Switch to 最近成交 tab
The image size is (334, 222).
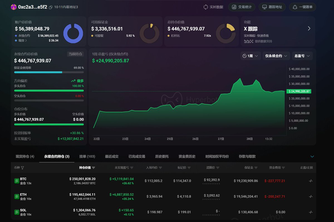click(112, 157)
